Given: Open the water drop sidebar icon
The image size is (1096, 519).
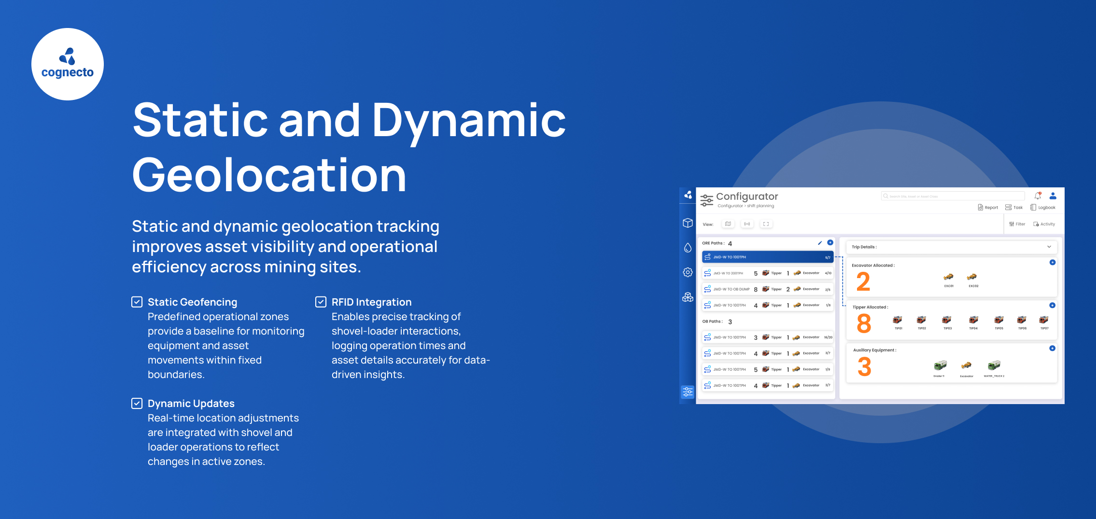Looking at the screenshot, I should tap(688, 248).
